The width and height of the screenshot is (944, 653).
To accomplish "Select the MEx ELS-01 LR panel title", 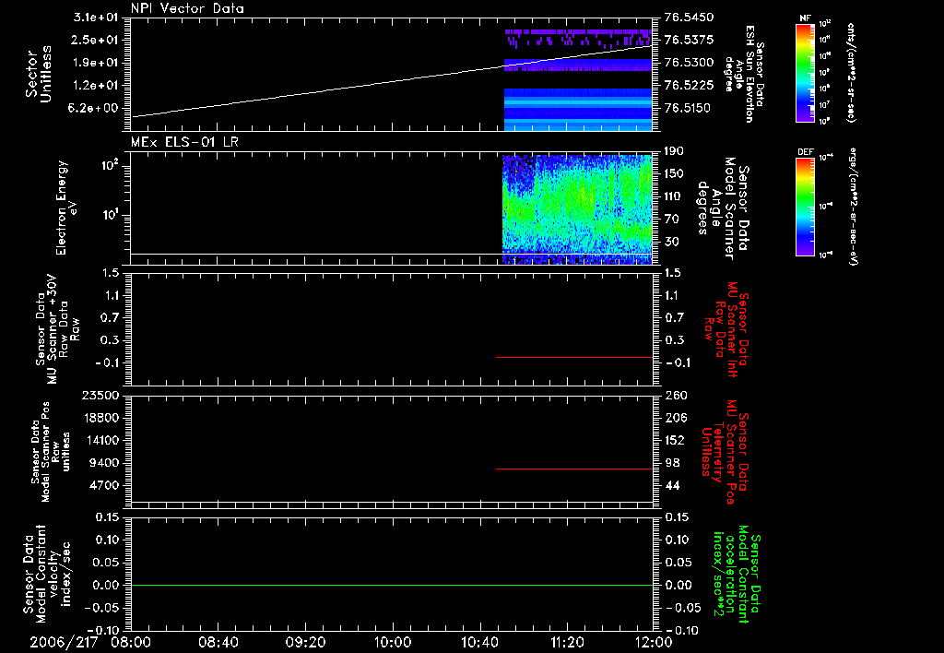I will coord(184,142).
